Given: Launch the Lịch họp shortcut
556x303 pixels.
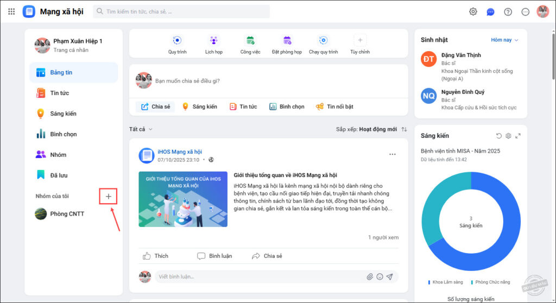Looking at the screenshot, I should click(x=214, y=45).
